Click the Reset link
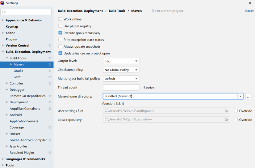 click(249, 11)
